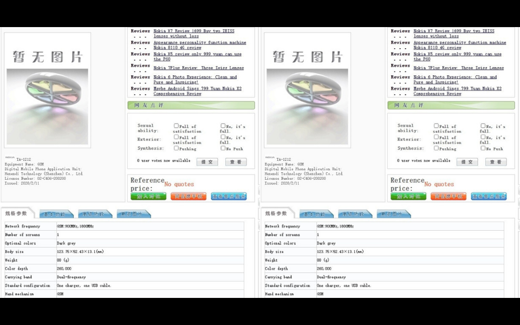Check Exterior 'No, it's full' in left copy
This screenshot has width=520, height=325.
(223, 137)
